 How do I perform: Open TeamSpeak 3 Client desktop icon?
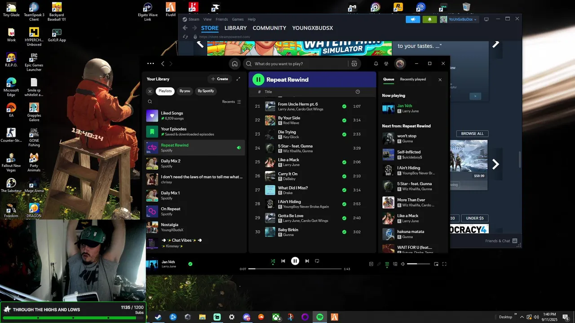click(34, 12)
